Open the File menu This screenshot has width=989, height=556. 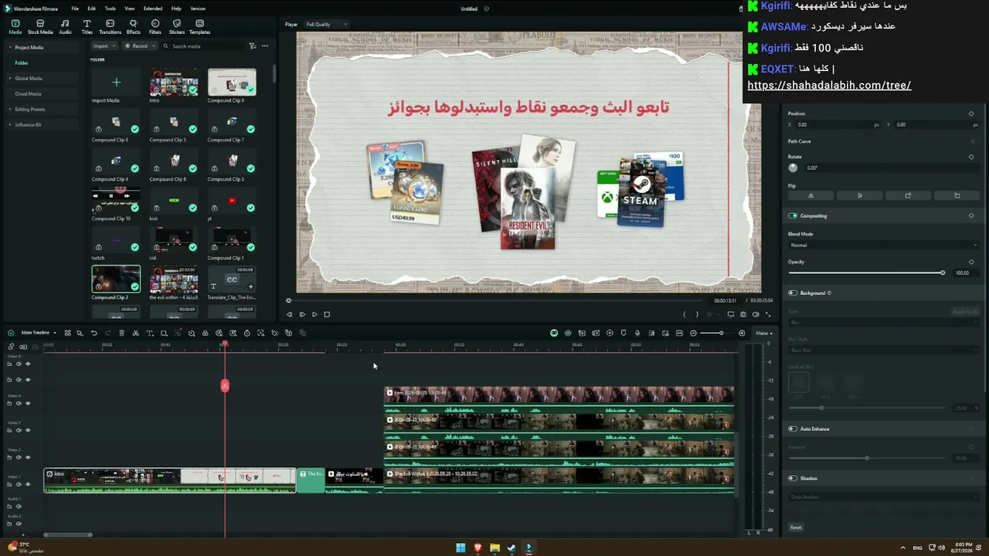click(75, 8)
